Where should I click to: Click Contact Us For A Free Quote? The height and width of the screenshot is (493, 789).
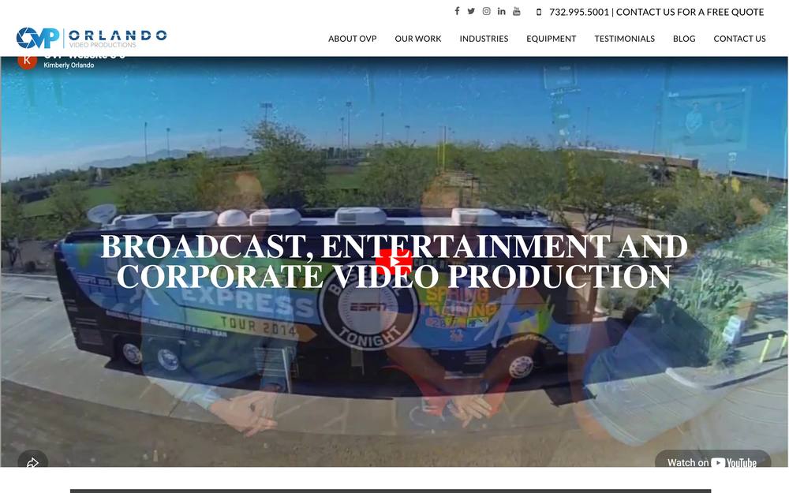[690, 12]
